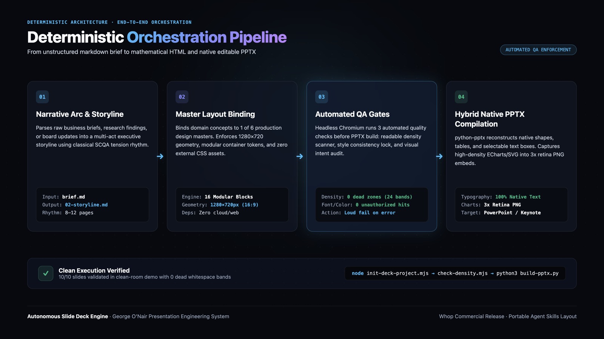Select the Hybrid Native PPTX Compilation heading
604x339 pixels.
coord(490,119)
